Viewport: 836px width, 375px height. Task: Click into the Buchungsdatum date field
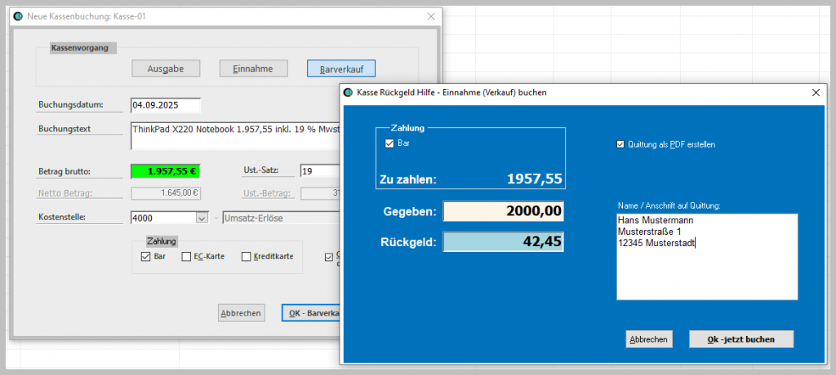(165, 105)
